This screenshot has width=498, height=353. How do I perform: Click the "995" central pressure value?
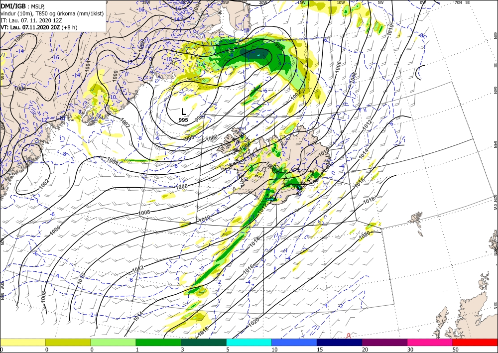(183, 120)
